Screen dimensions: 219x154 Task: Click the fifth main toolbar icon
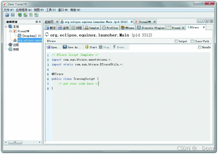point(31,15)
